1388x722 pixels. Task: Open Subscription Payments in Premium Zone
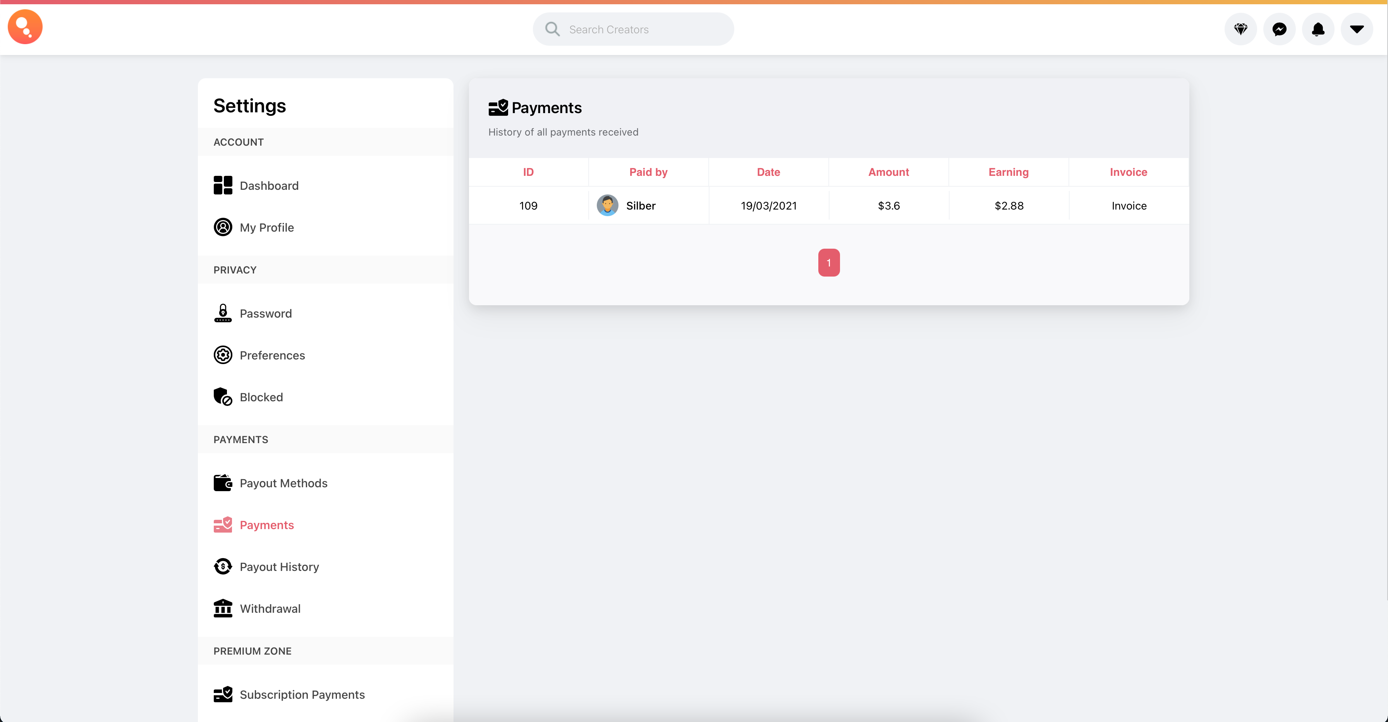point(302,694)
